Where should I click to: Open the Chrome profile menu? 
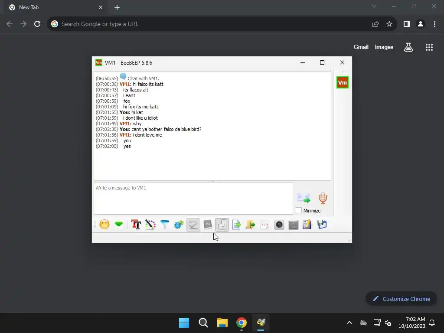pyautogui.click(x=421, y=24)
